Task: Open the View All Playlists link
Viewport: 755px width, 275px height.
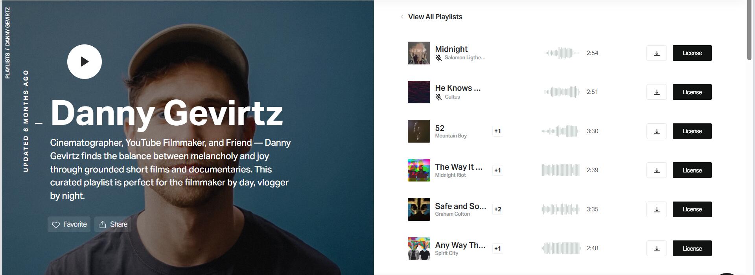Action: [435, 16]
